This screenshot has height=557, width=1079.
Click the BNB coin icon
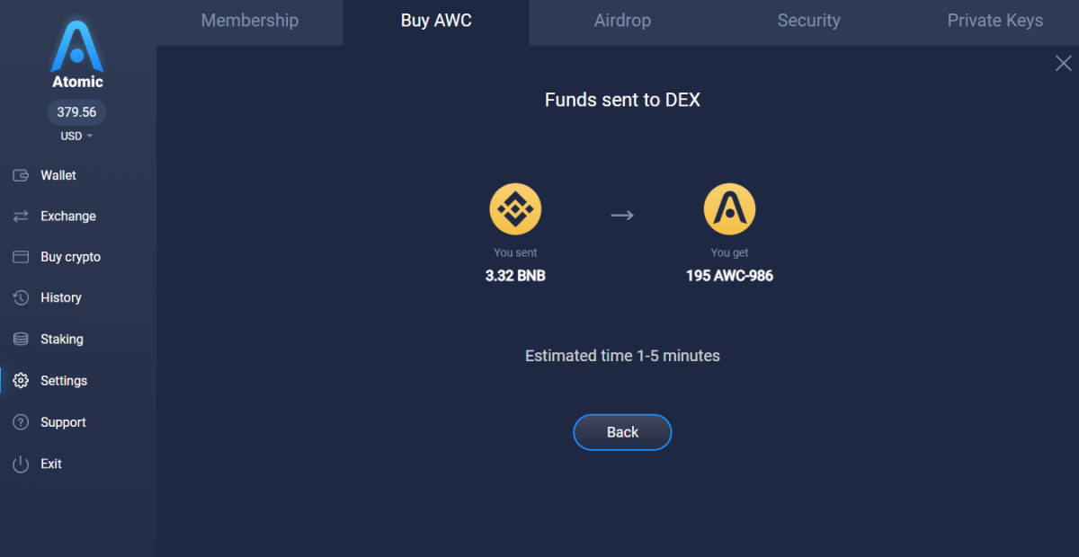(x=515, y=209)
